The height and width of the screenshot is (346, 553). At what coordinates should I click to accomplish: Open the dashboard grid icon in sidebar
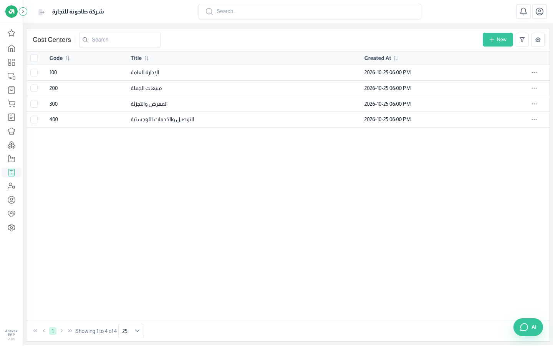pyautogui.click(x=12, y=62)
